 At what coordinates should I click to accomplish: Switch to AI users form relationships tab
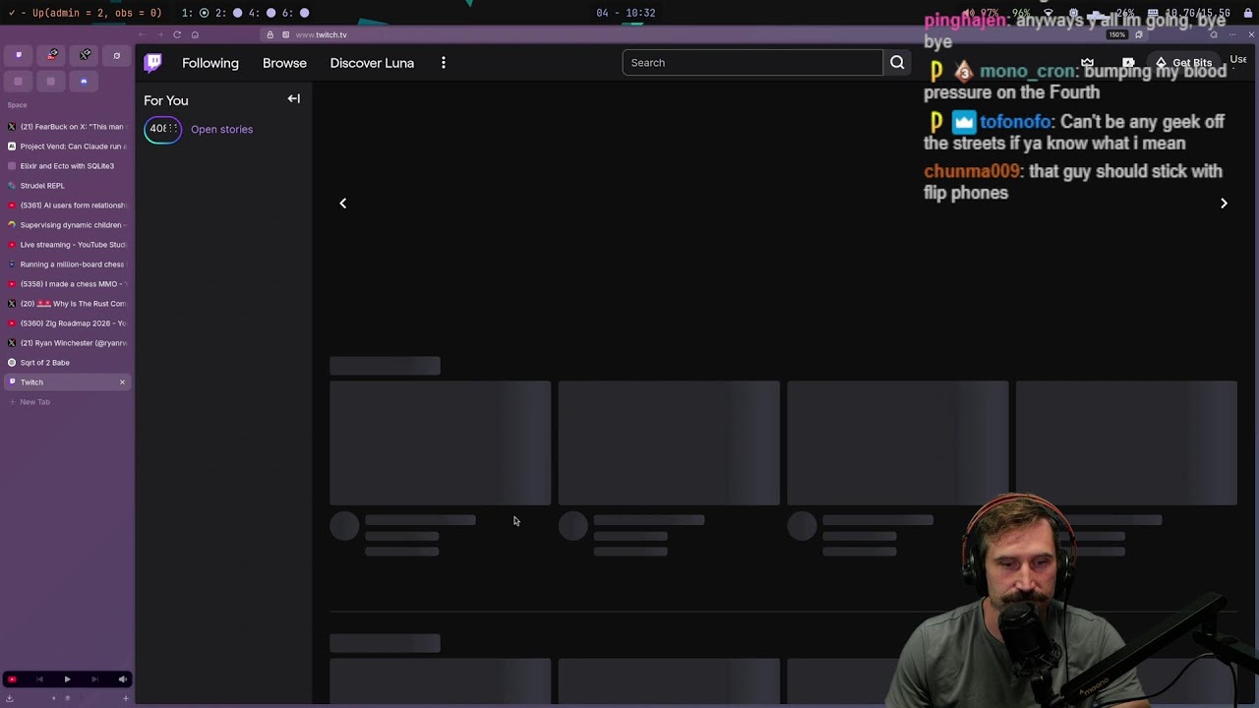pos(67,206)
